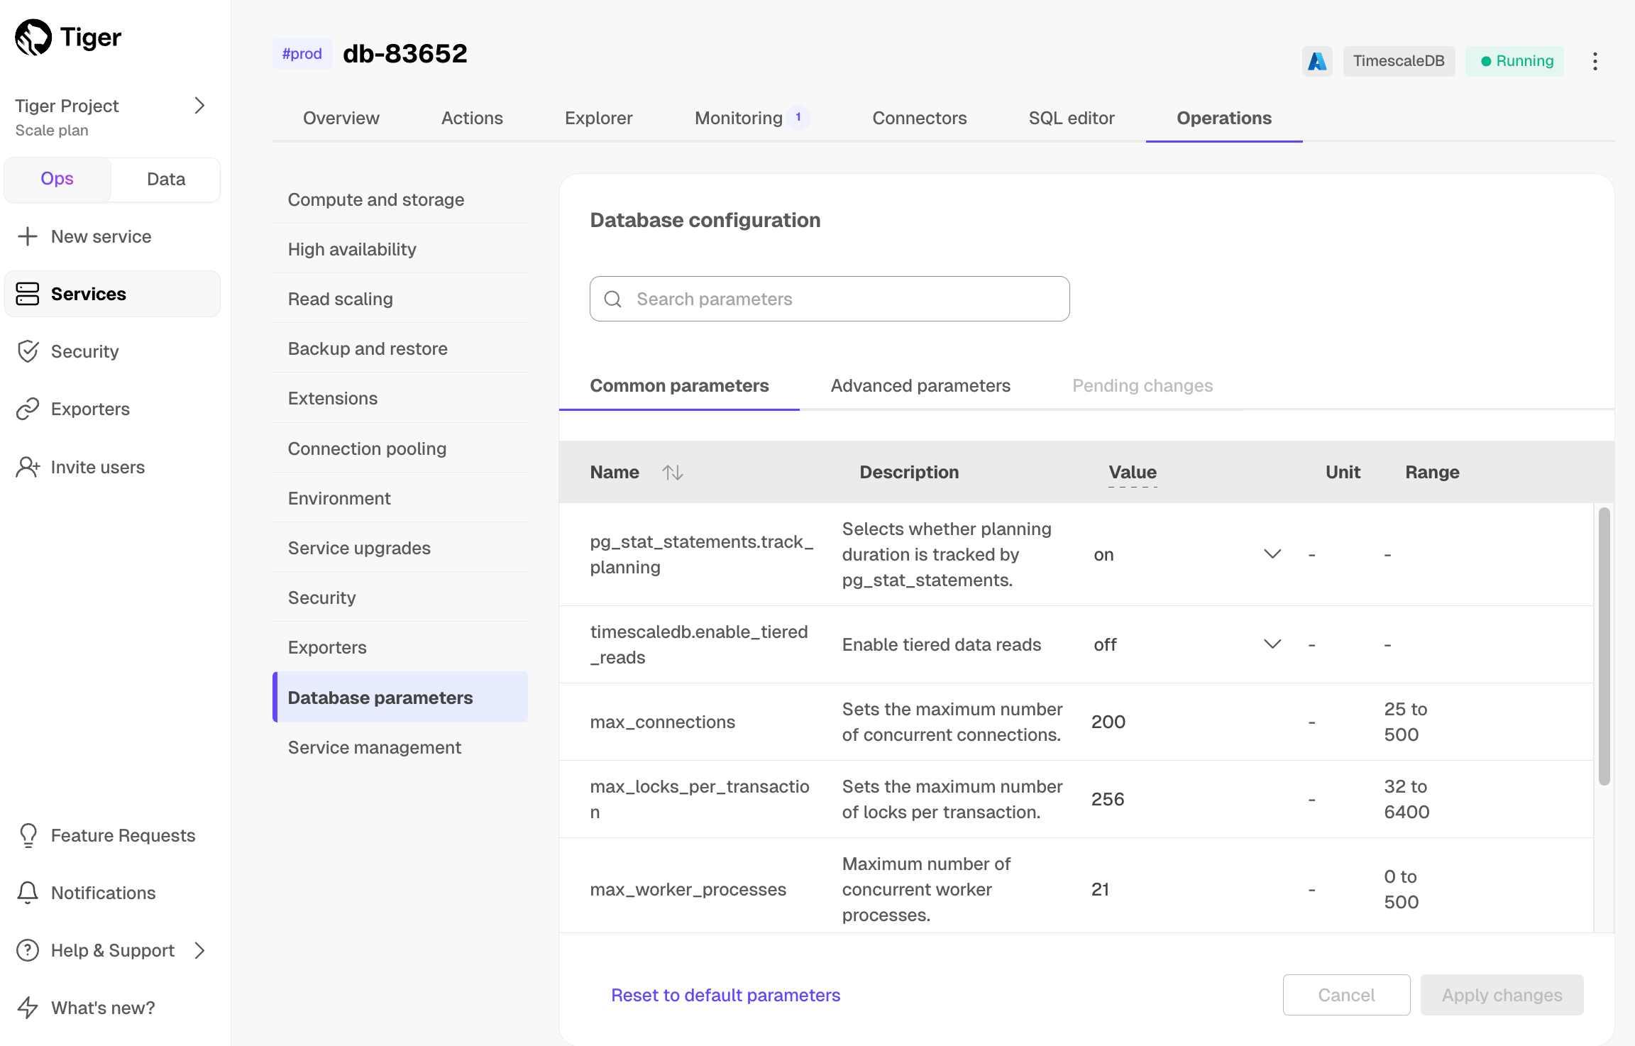This screenshot has height=1046, width=1635.
Task: Click the Azure cloud provider icon
Action: pyautogui.click(x=1317, y=61)
